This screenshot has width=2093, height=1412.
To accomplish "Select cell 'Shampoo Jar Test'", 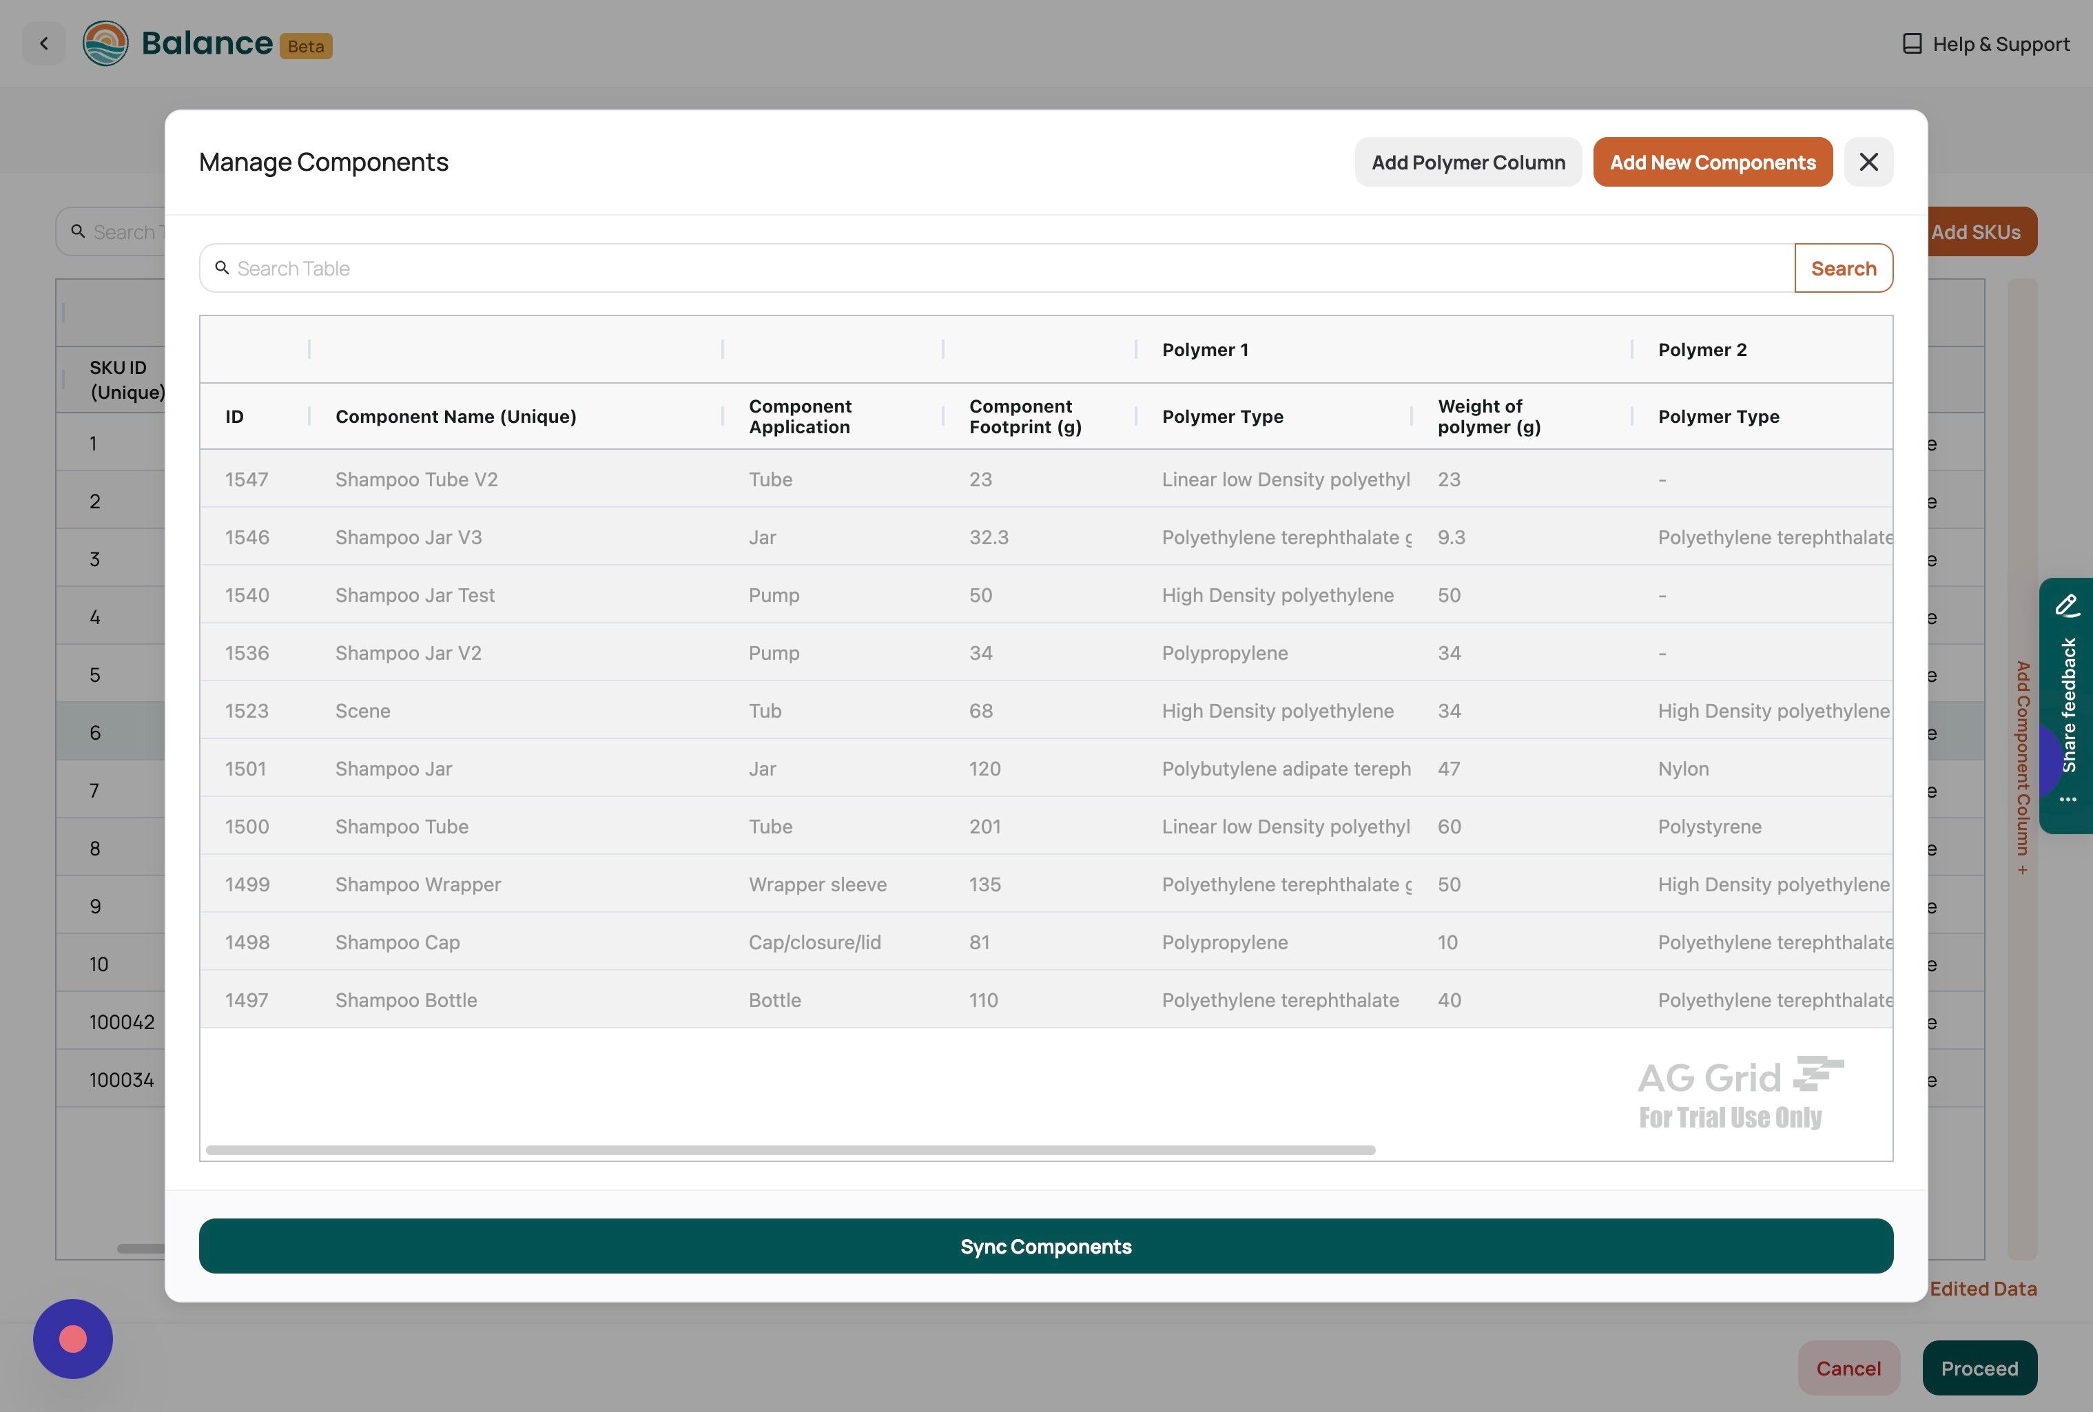I will point(414,595).
